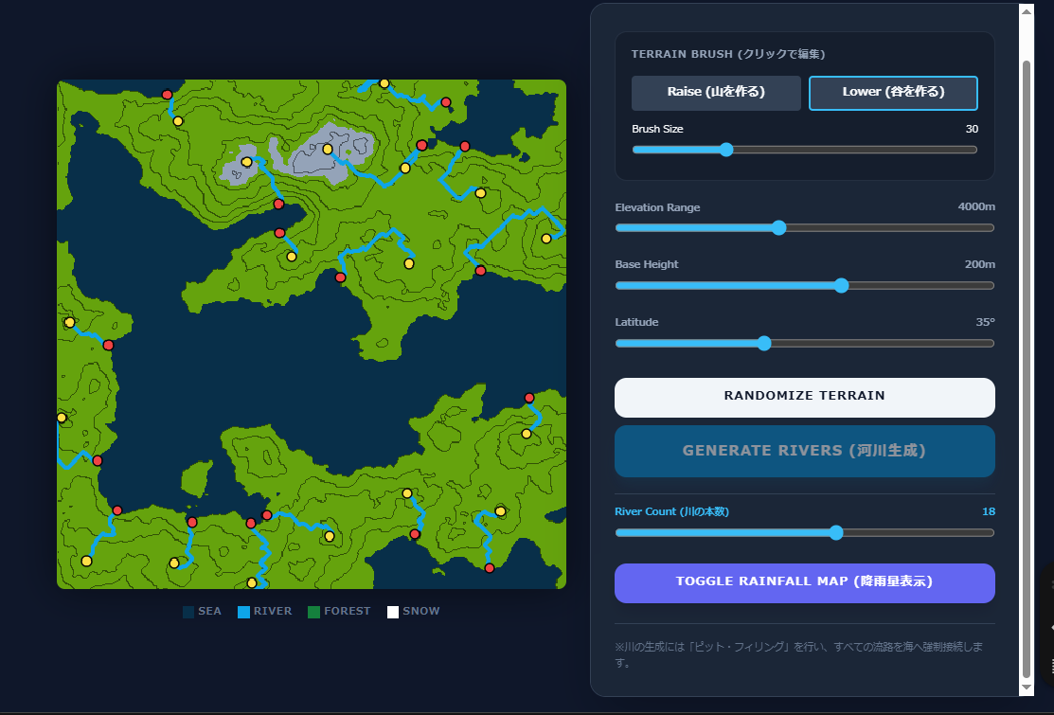Click the settings panel vertical scrollbar thumb
The width and height of the screenshot is (1054, 715).
(x=1026, y=360)
